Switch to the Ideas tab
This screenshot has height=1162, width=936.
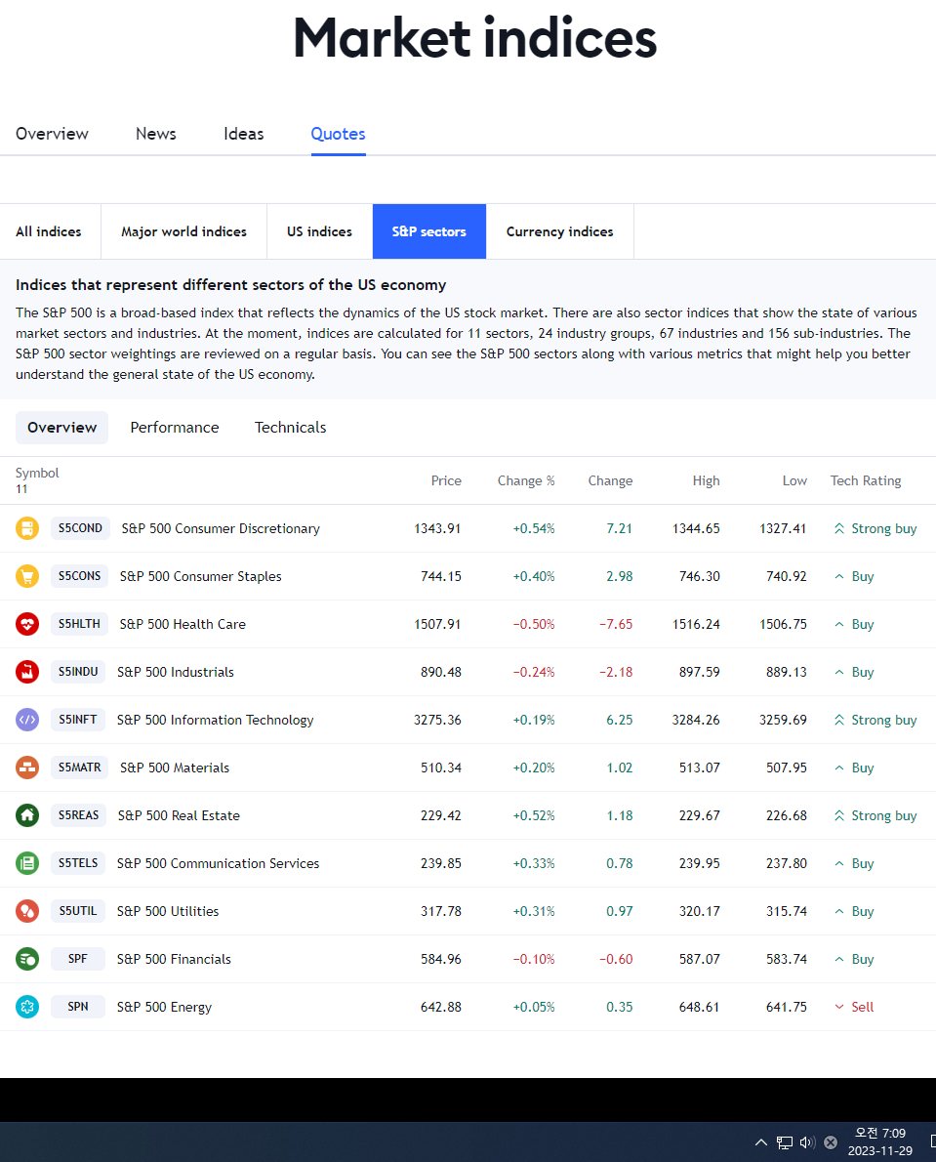[244, 134]
